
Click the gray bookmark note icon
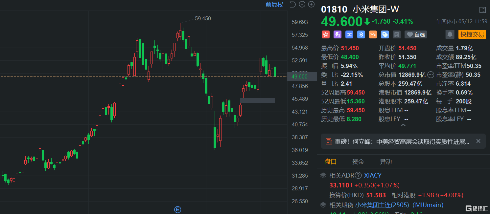click(397, 34)
